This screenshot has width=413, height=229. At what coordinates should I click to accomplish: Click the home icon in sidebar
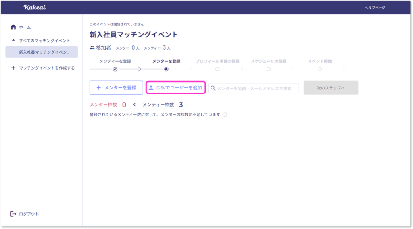click(13, 27)
